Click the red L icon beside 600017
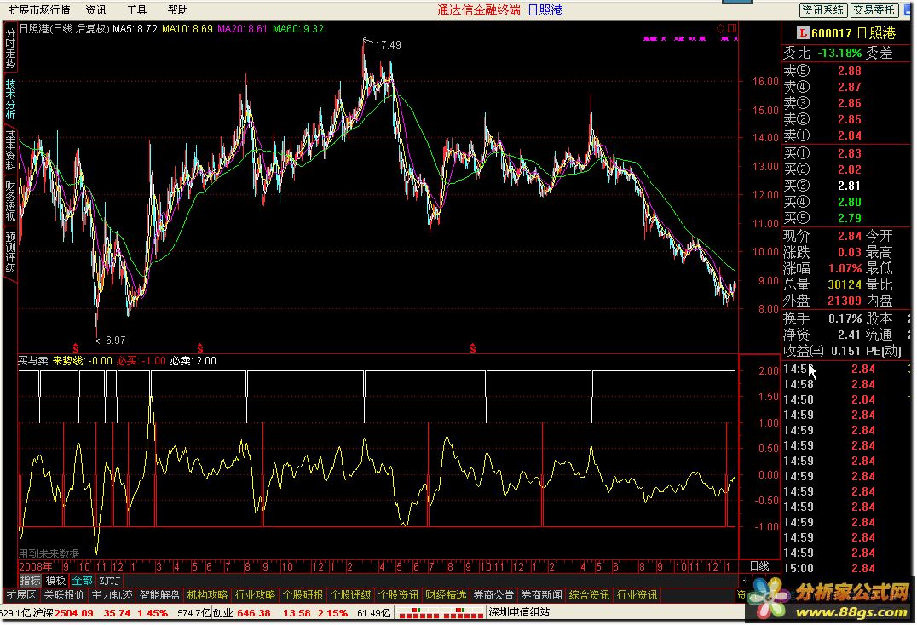This screenshot has width=917, height=625. (803, 33)
